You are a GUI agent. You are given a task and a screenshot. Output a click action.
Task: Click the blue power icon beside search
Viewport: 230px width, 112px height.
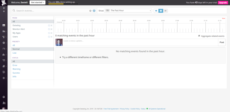coord(94,11)
